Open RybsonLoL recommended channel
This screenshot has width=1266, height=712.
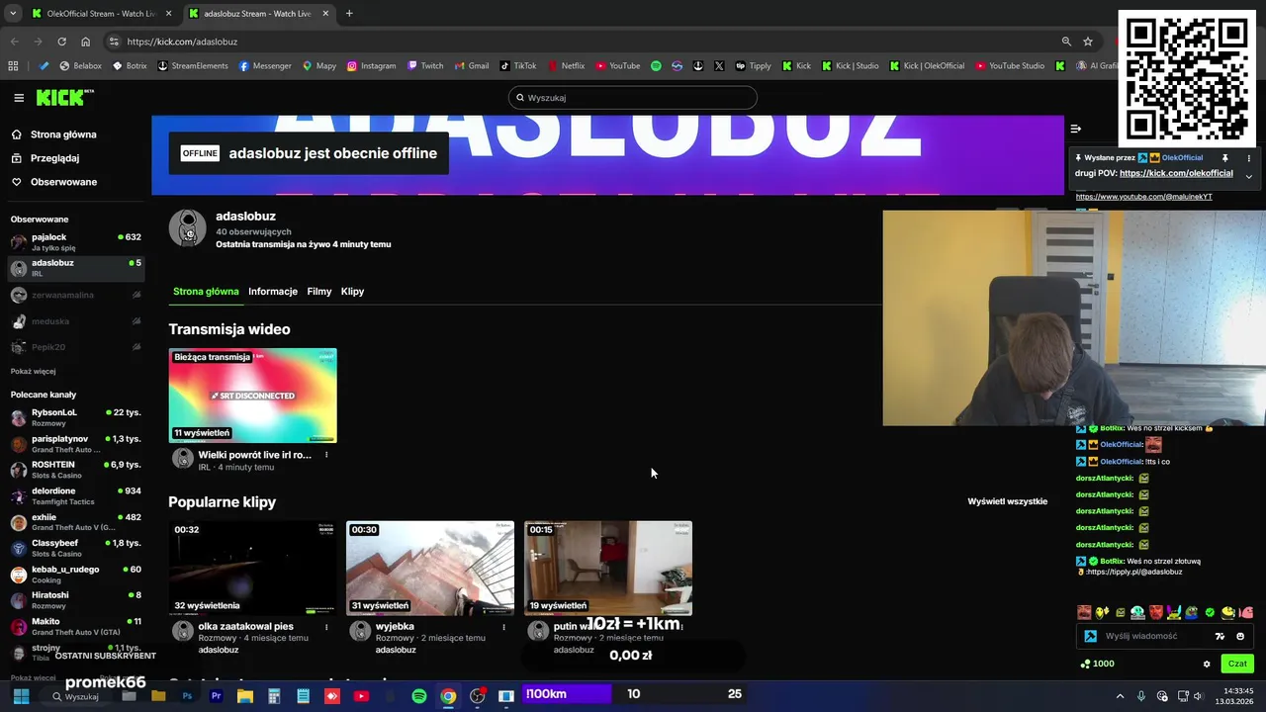coord(75,417)
